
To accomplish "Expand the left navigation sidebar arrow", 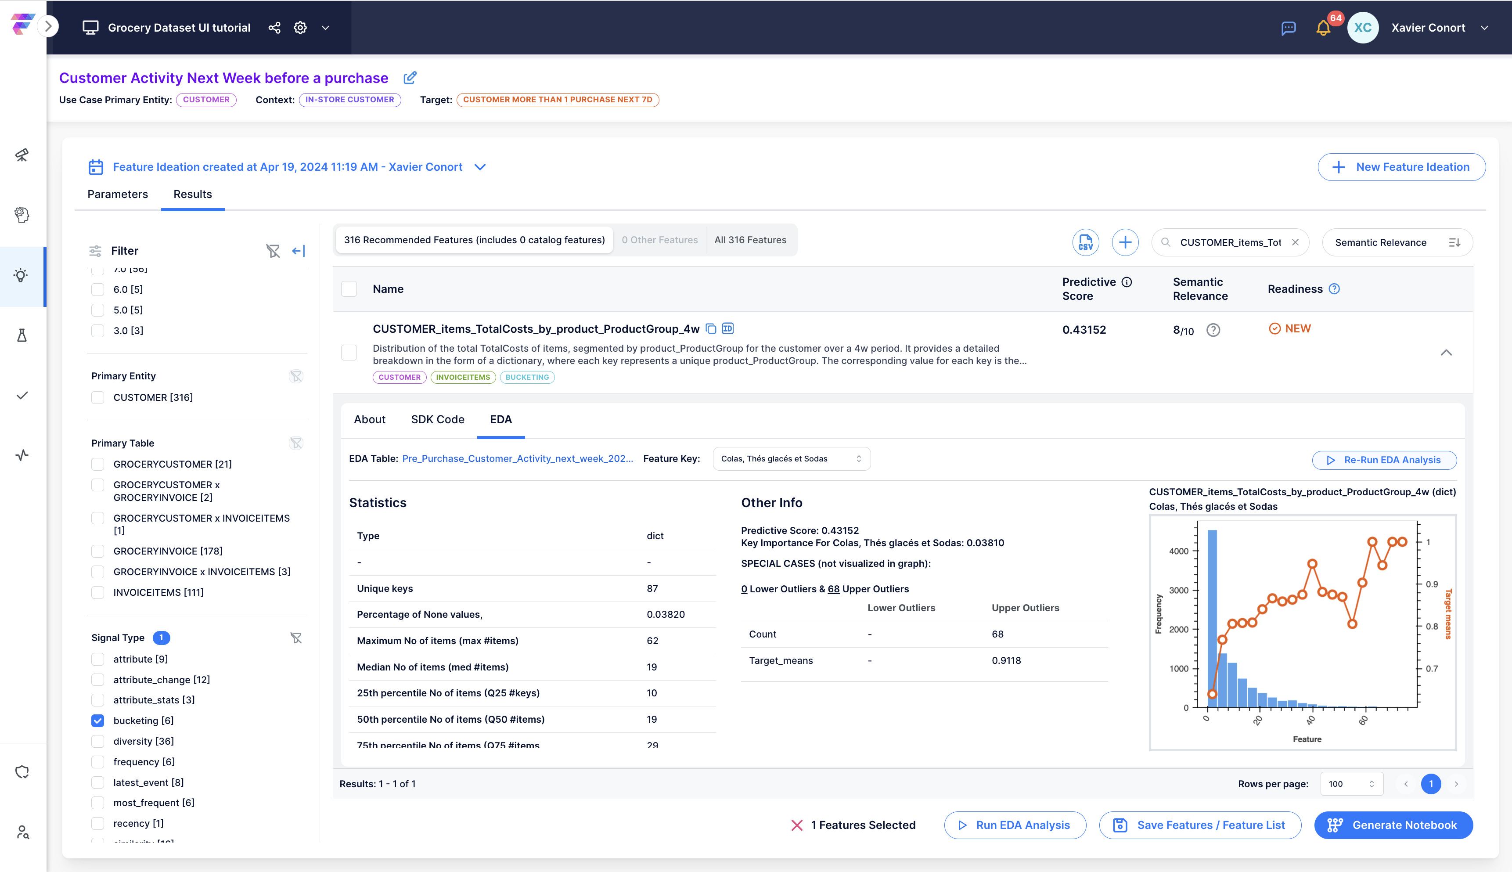I will coord(48,26).
